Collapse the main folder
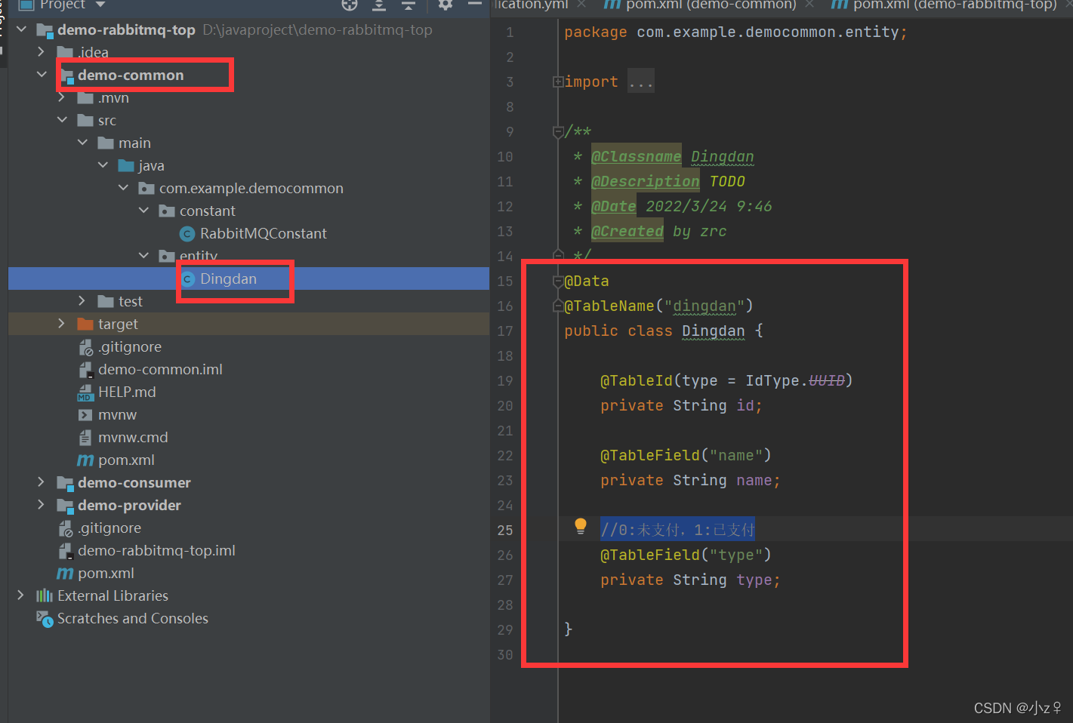 point(82,143)
